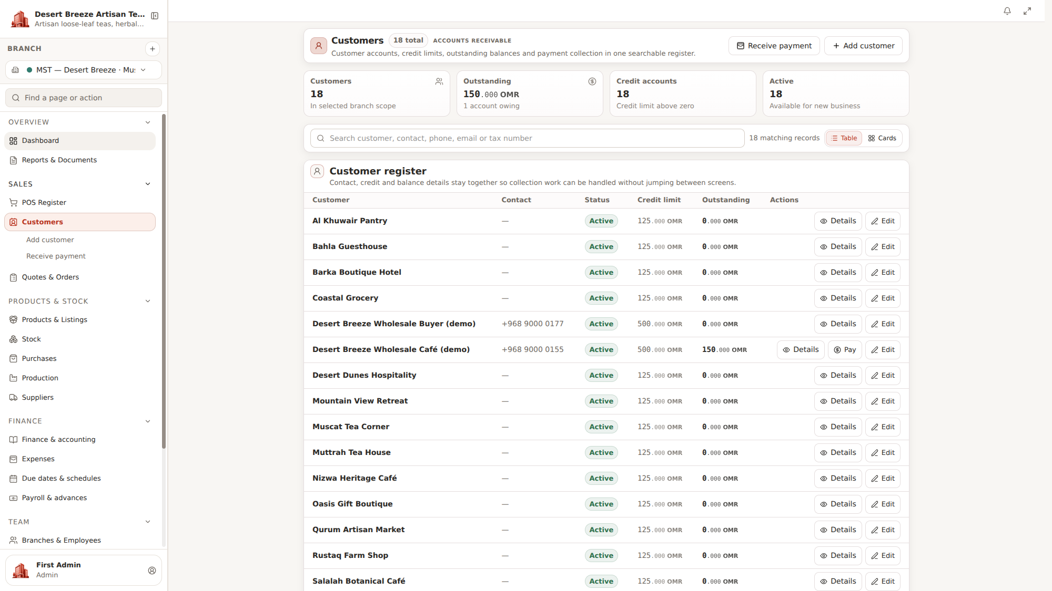This screenshot has height=591, width=1052.
Task: Collapse the FINANCE section
Action: 148,421
